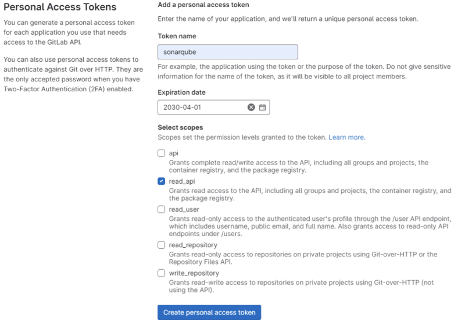465x332 pixels.
Task: Click the 'api' scope label text
Action: click(x=173, y=153)
